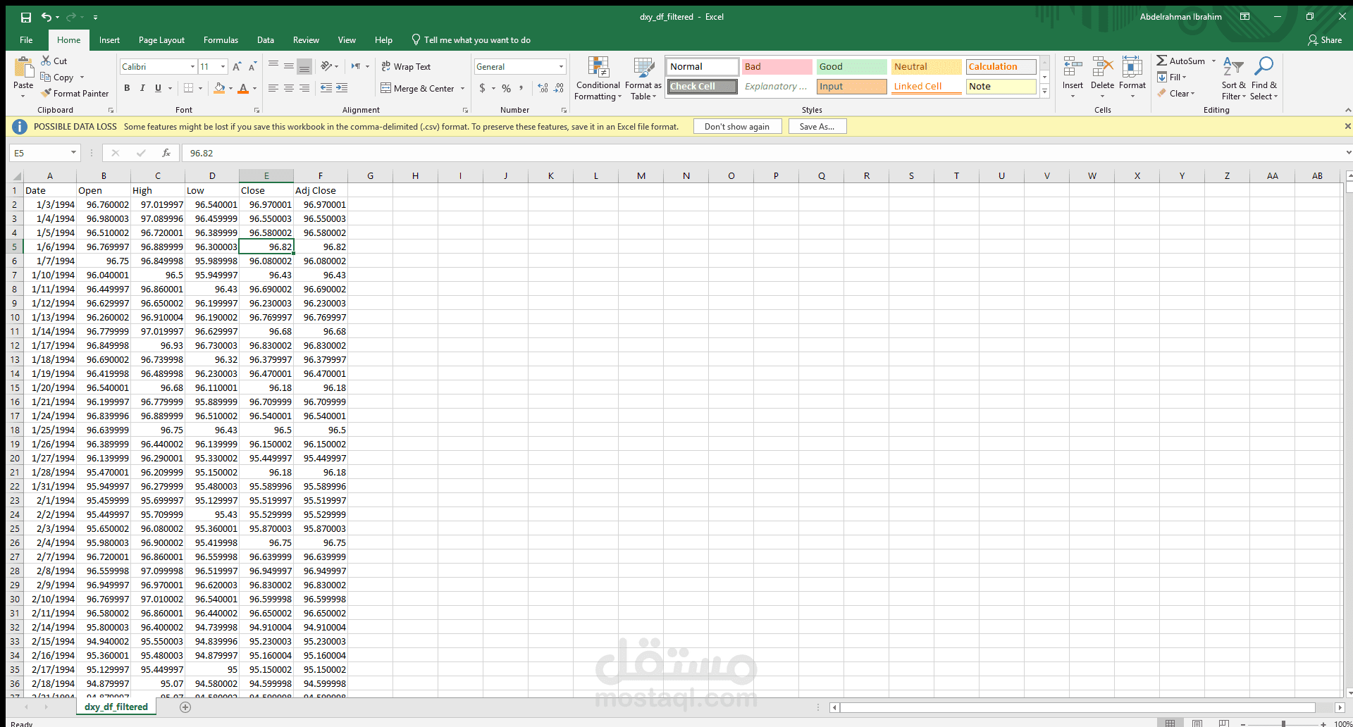
Task: Click the Undo arrow icon
Action: (x=46, y=17)
